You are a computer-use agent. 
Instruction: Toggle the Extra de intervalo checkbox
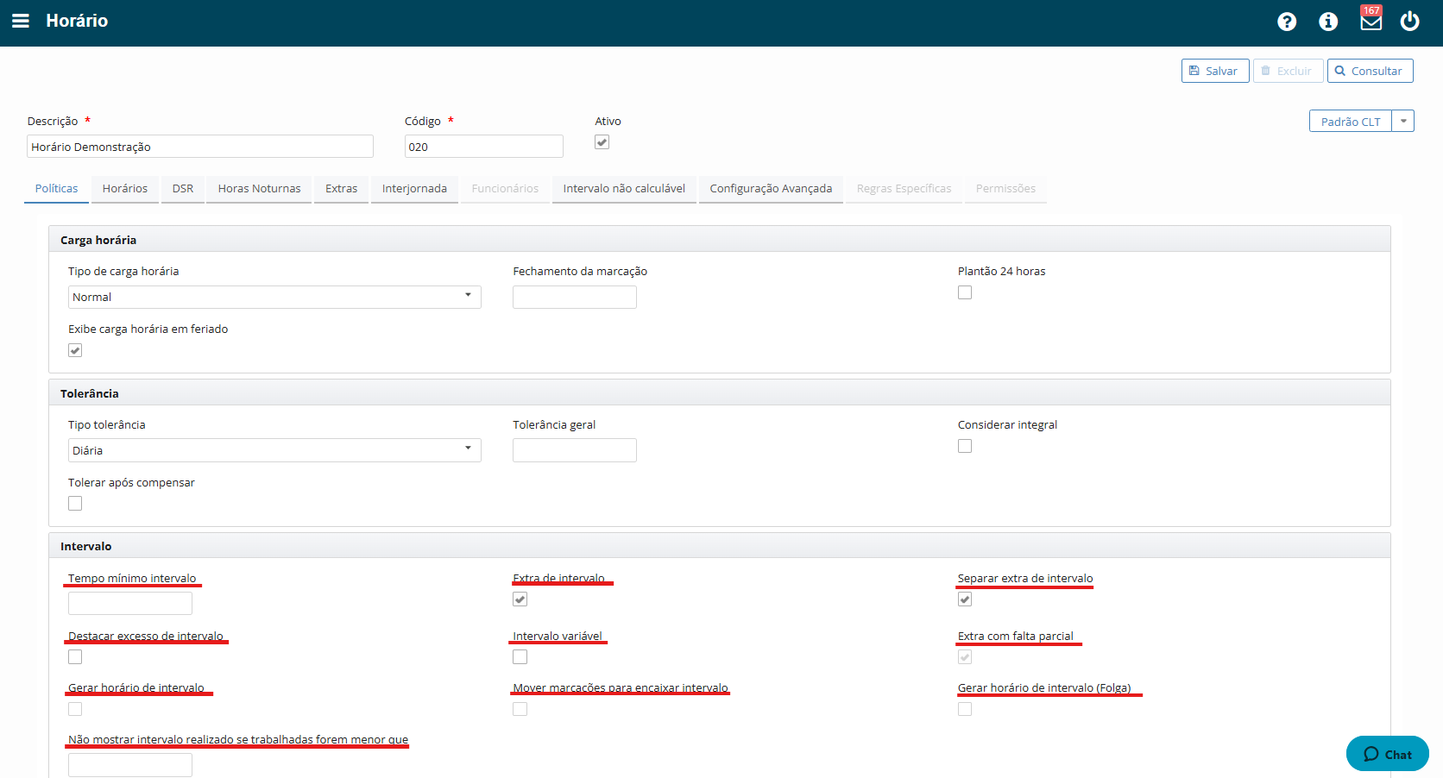[520, 599]
